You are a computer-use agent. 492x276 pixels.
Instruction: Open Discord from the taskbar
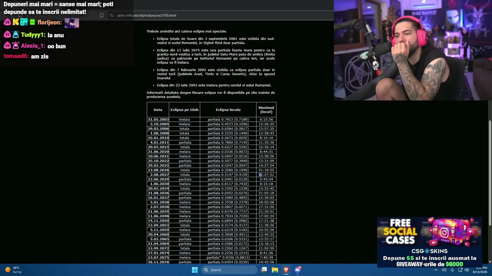298,270
